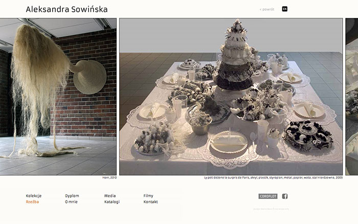Open the Media section
Screen dimensions: 358x224
pyautogui.click(x=110, y=196)
